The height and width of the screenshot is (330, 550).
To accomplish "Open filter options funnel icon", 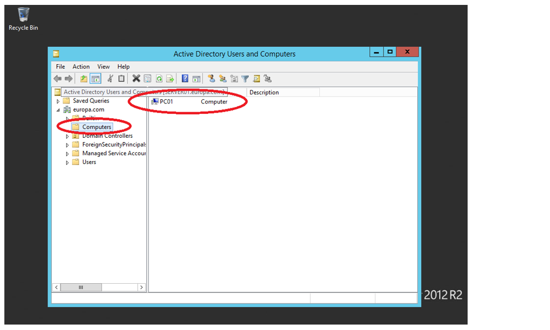I will tap(245, 79).
